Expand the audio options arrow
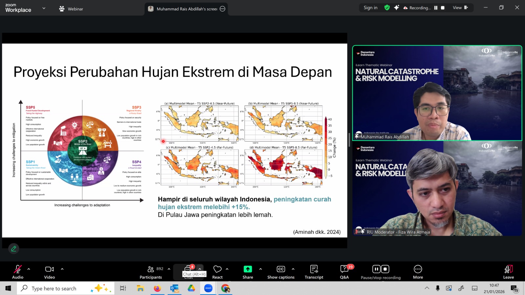The image size is (525, 295). click(x=29, y=269)
